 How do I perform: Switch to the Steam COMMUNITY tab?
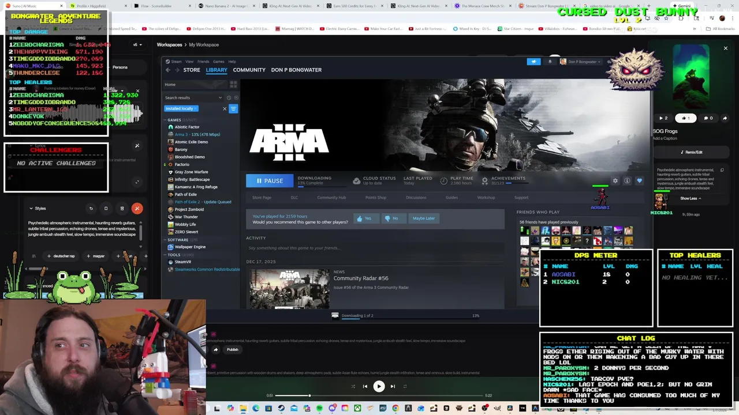tap(249, 70)
